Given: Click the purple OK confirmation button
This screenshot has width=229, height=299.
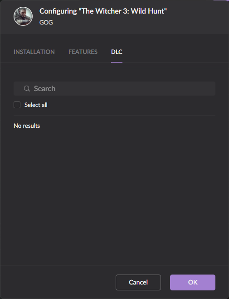Looking at the screenshot, I should [193, 282].
